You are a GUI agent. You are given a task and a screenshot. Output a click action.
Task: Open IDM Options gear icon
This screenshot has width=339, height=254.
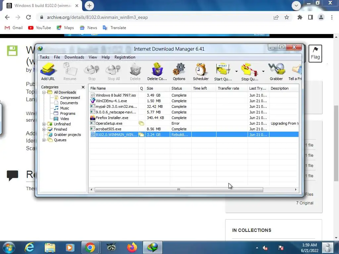tap(179, 71)
